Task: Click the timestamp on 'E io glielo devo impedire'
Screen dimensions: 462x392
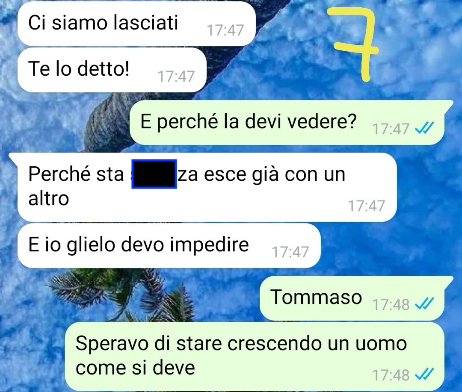Action: click(x=290, y=252)
